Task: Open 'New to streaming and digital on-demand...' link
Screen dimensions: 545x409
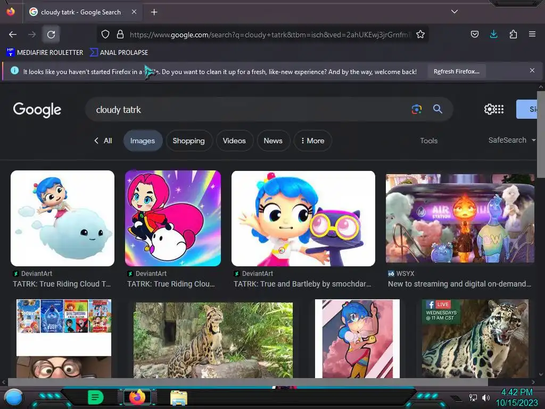Action: click(x=459, y=284)
